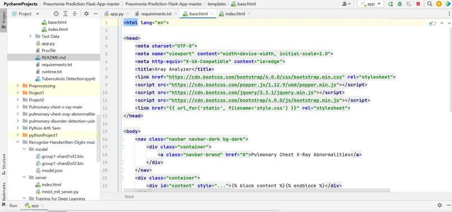This screenshot has width=452, height=212.
Task: Hide the Run tool window
Action: [x=449, y=205]
